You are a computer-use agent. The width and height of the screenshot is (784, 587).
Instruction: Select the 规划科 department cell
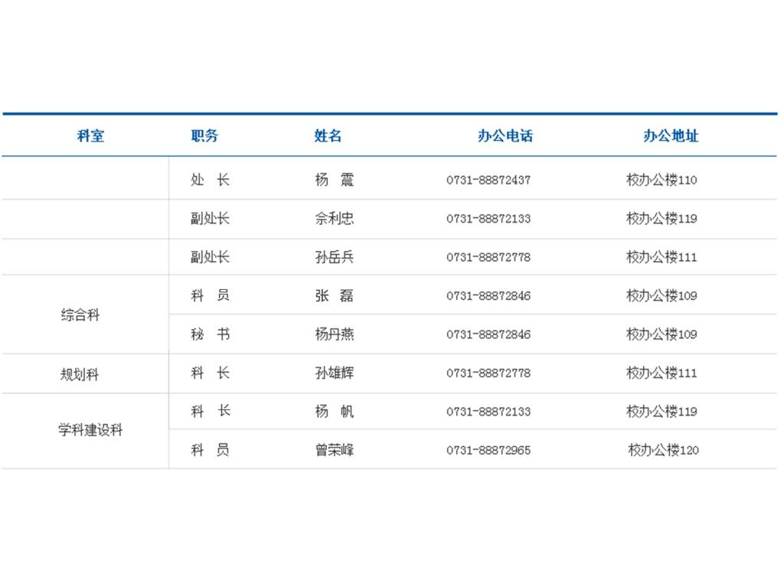[80, 375]
